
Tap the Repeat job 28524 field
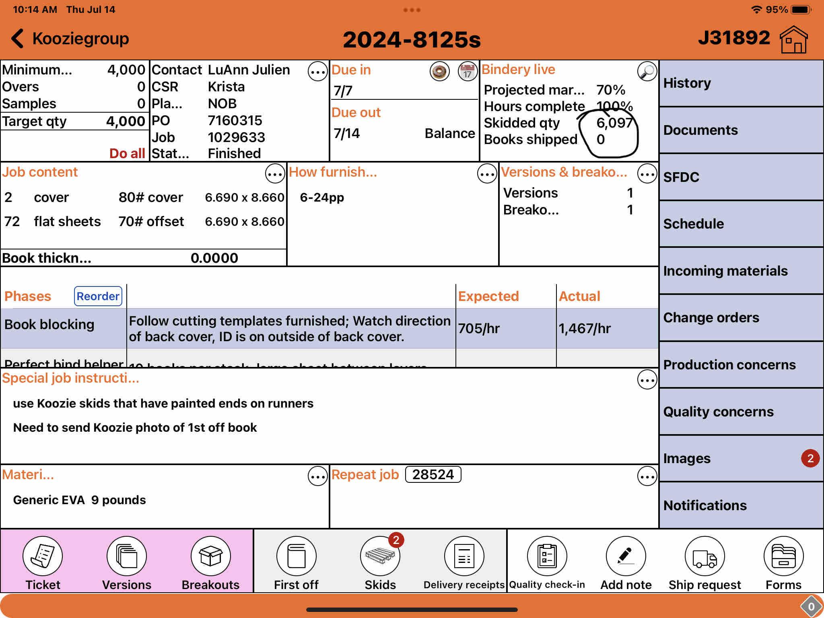[433, 474]
